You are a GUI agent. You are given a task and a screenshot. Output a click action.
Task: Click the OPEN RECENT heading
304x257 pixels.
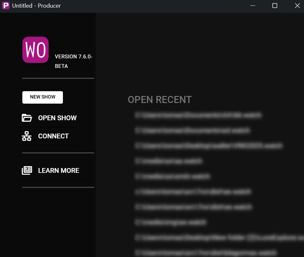tap(160, 100)
